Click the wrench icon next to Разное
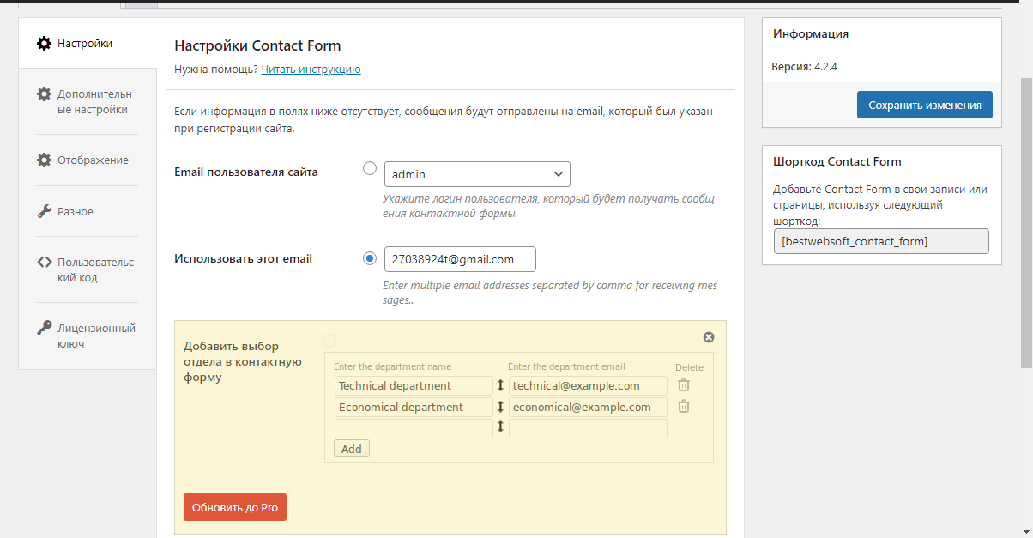 click(44, 211)
